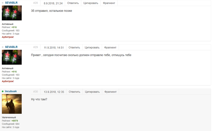This screenshot has width=212, height=131.
Task: Open Арбитраж! link under post #28 user
Action: 8,37
